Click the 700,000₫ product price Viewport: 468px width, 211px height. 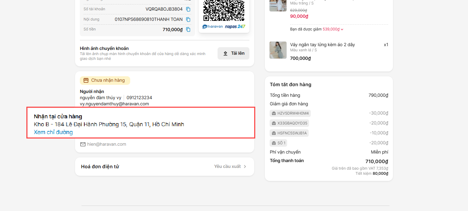coord(300,58)
